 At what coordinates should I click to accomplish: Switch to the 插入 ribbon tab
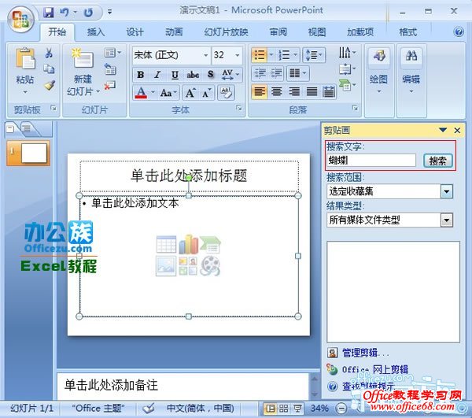[x=96, y=31]
